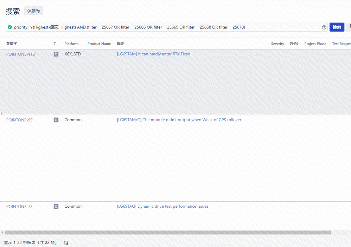Click the horizontal scrollbar thumb
The image size is (351, 247).
click(x=168, y=233)
